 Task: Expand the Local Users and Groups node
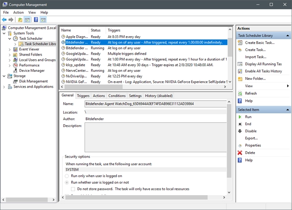pos(9,60)
